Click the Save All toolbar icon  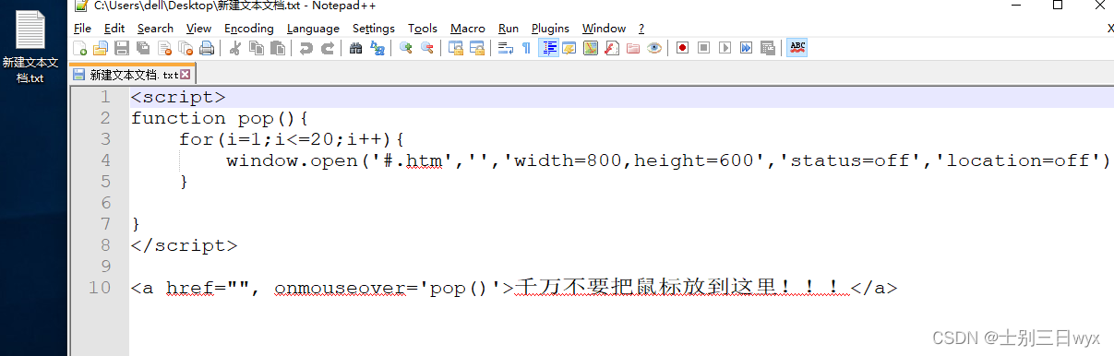[143, 48]
